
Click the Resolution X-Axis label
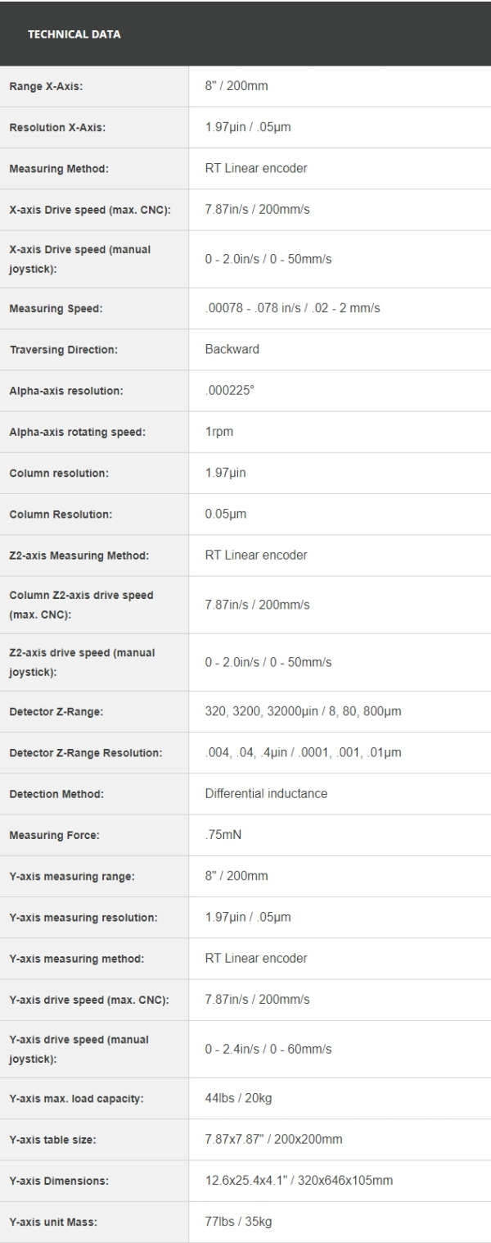click(x=57, y=128)
